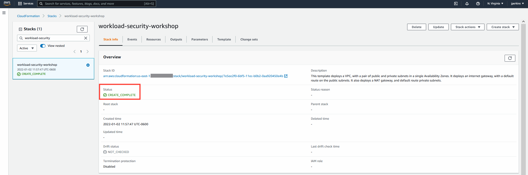
Task: Switch to the Stack info tab
Action: (x=111, y=40)
